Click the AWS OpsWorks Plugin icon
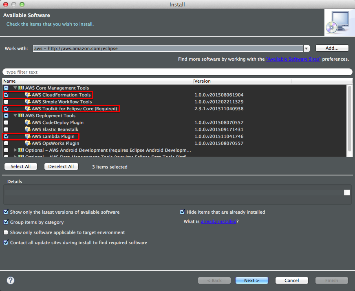The height and width of the screenshot is (291, 355). pyautogui.click(x=28, y=143)
